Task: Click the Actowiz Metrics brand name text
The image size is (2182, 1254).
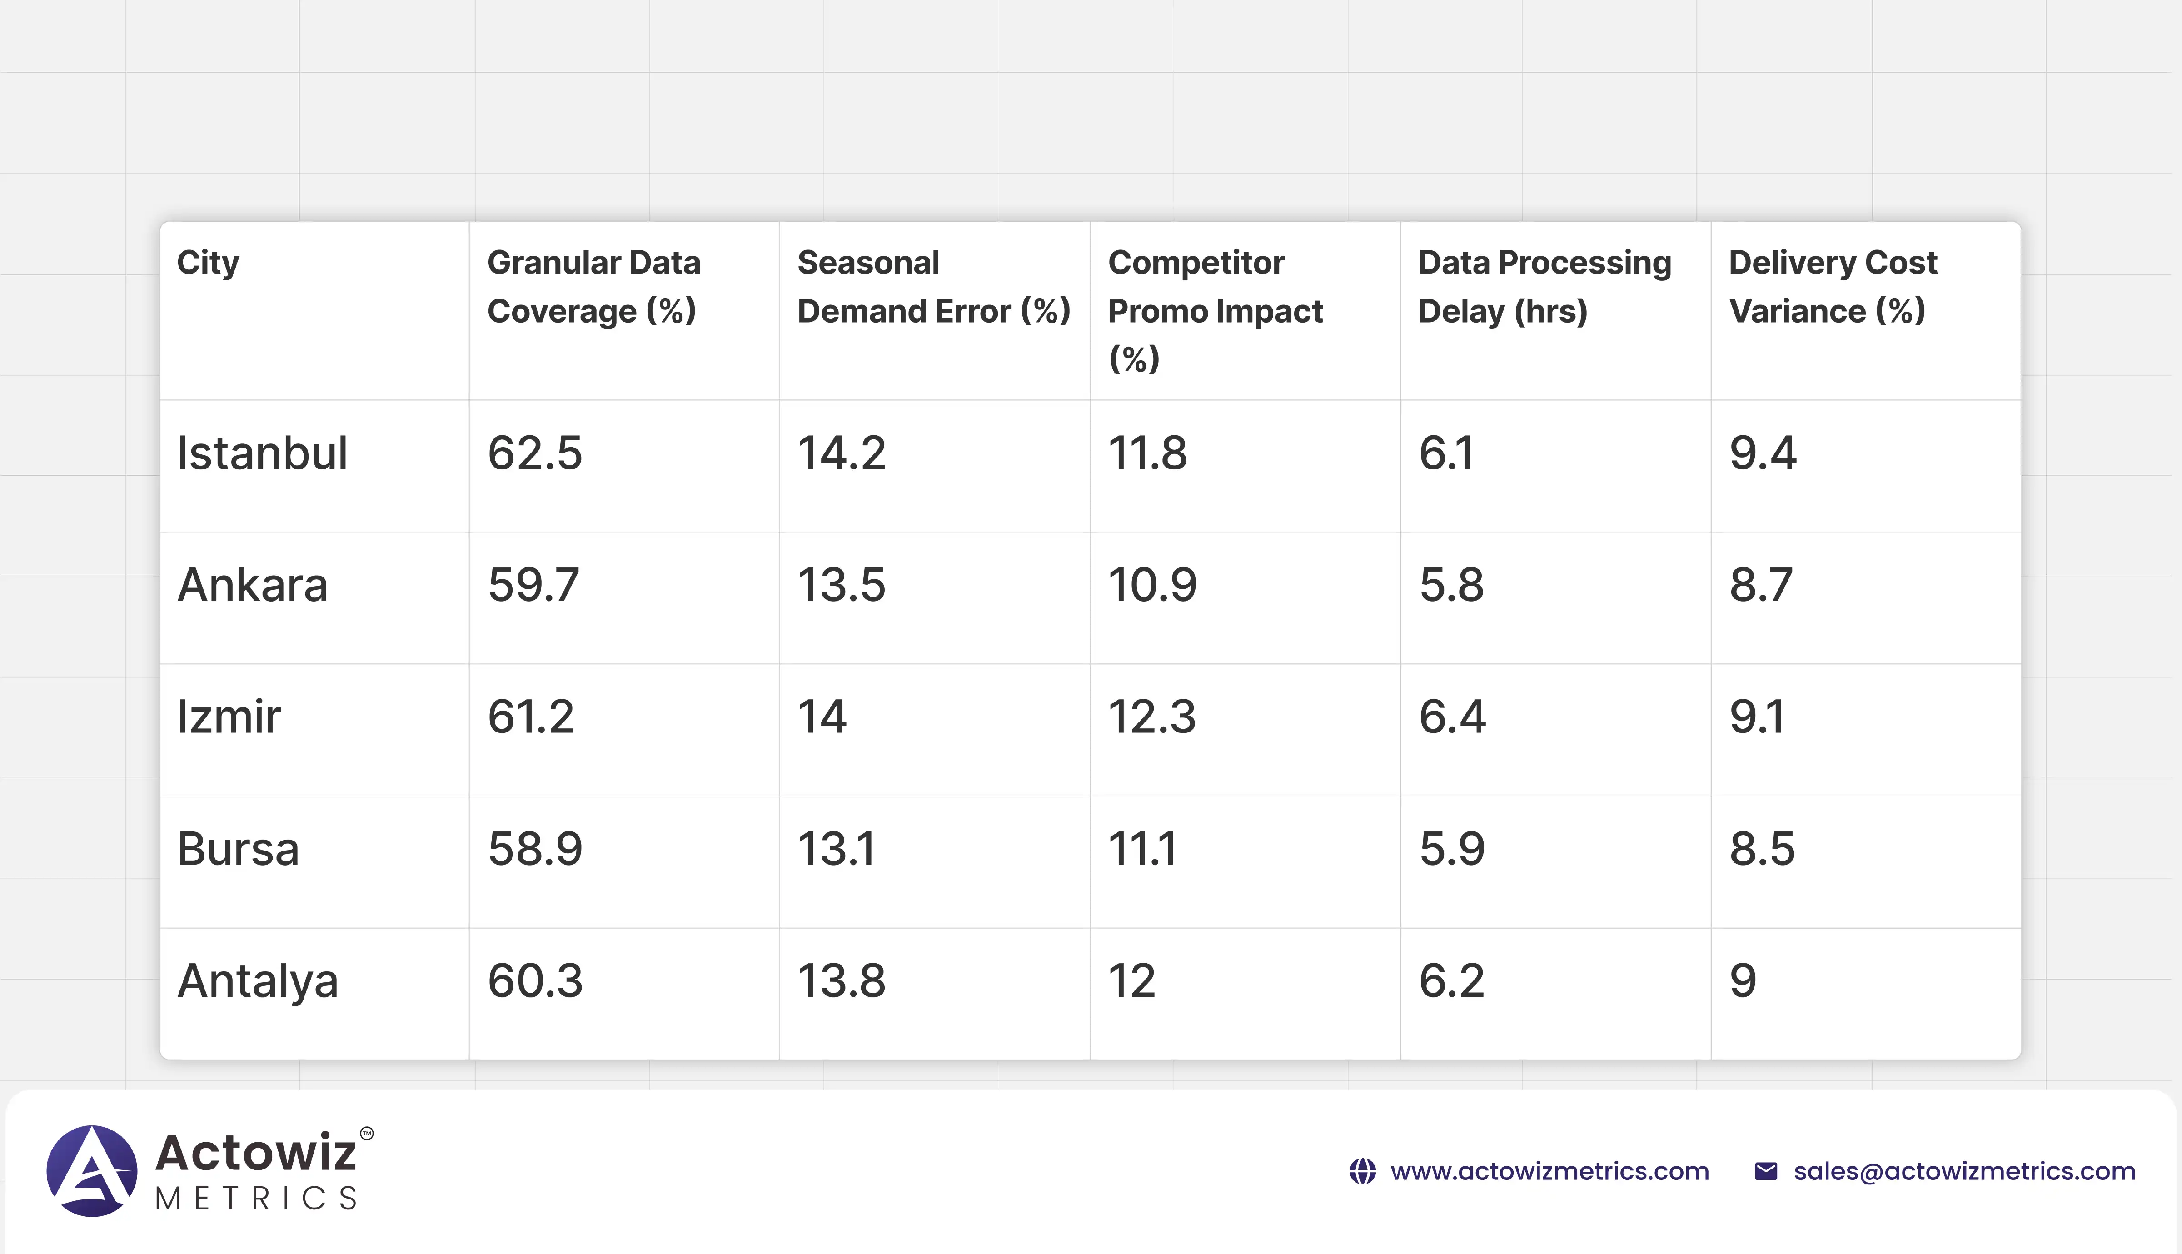Action: point(256,1170)
